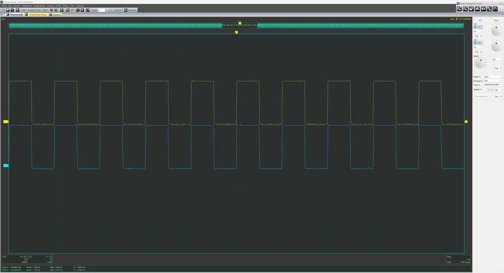Click the multicolor grid icon in toolbar
This screenshot has height=273, width=504.
tap(87, 10)
